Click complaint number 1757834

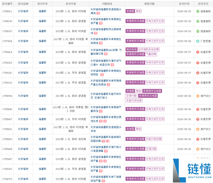[x=7, y=41]
